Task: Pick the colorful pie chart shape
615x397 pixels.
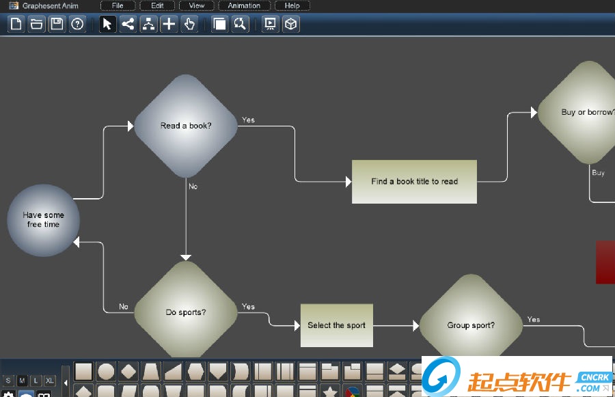Action: [352, 391]
